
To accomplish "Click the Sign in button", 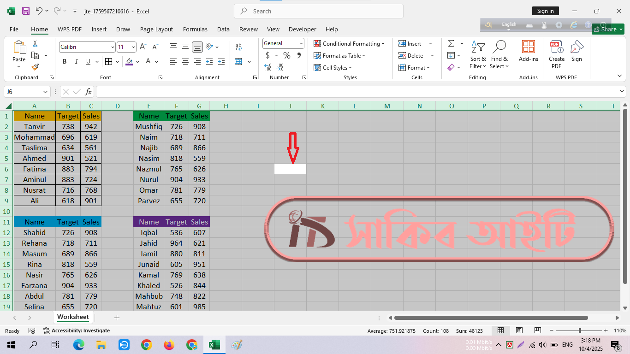I will click(x=545, y=11).
